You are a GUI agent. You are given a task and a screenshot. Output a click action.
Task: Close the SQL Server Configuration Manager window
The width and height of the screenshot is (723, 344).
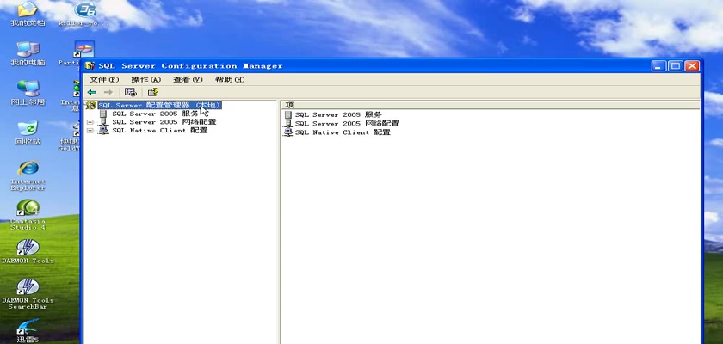pyautogui.click(x=692, y=66)
